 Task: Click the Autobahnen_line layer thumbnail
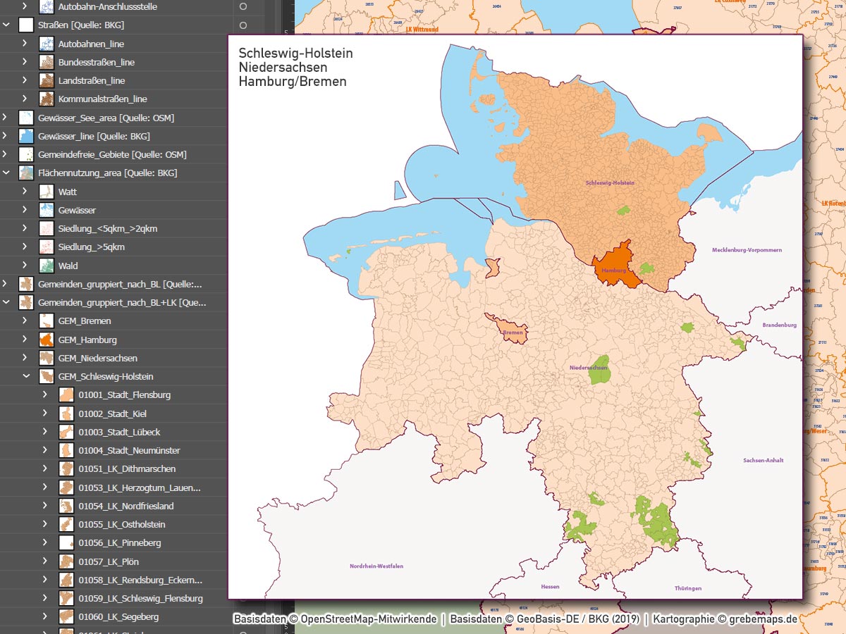tap(46, 44)
